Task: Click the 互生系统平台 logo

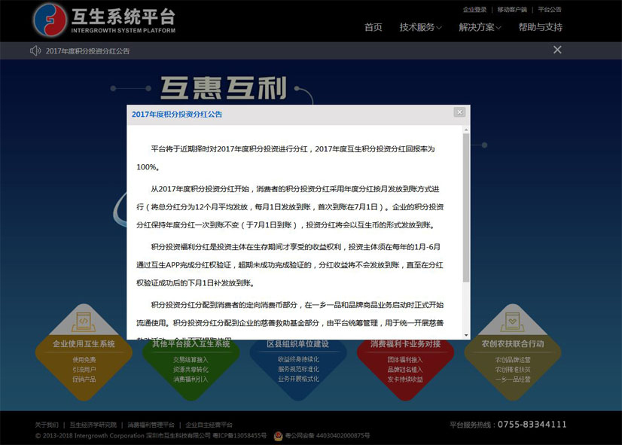Action: coord(104,20)
